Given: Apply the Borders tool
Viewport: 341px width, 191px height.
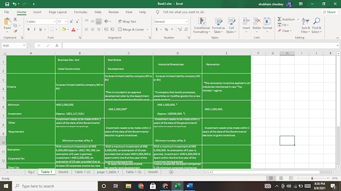Looking at the screenshot, I should 52,29.
